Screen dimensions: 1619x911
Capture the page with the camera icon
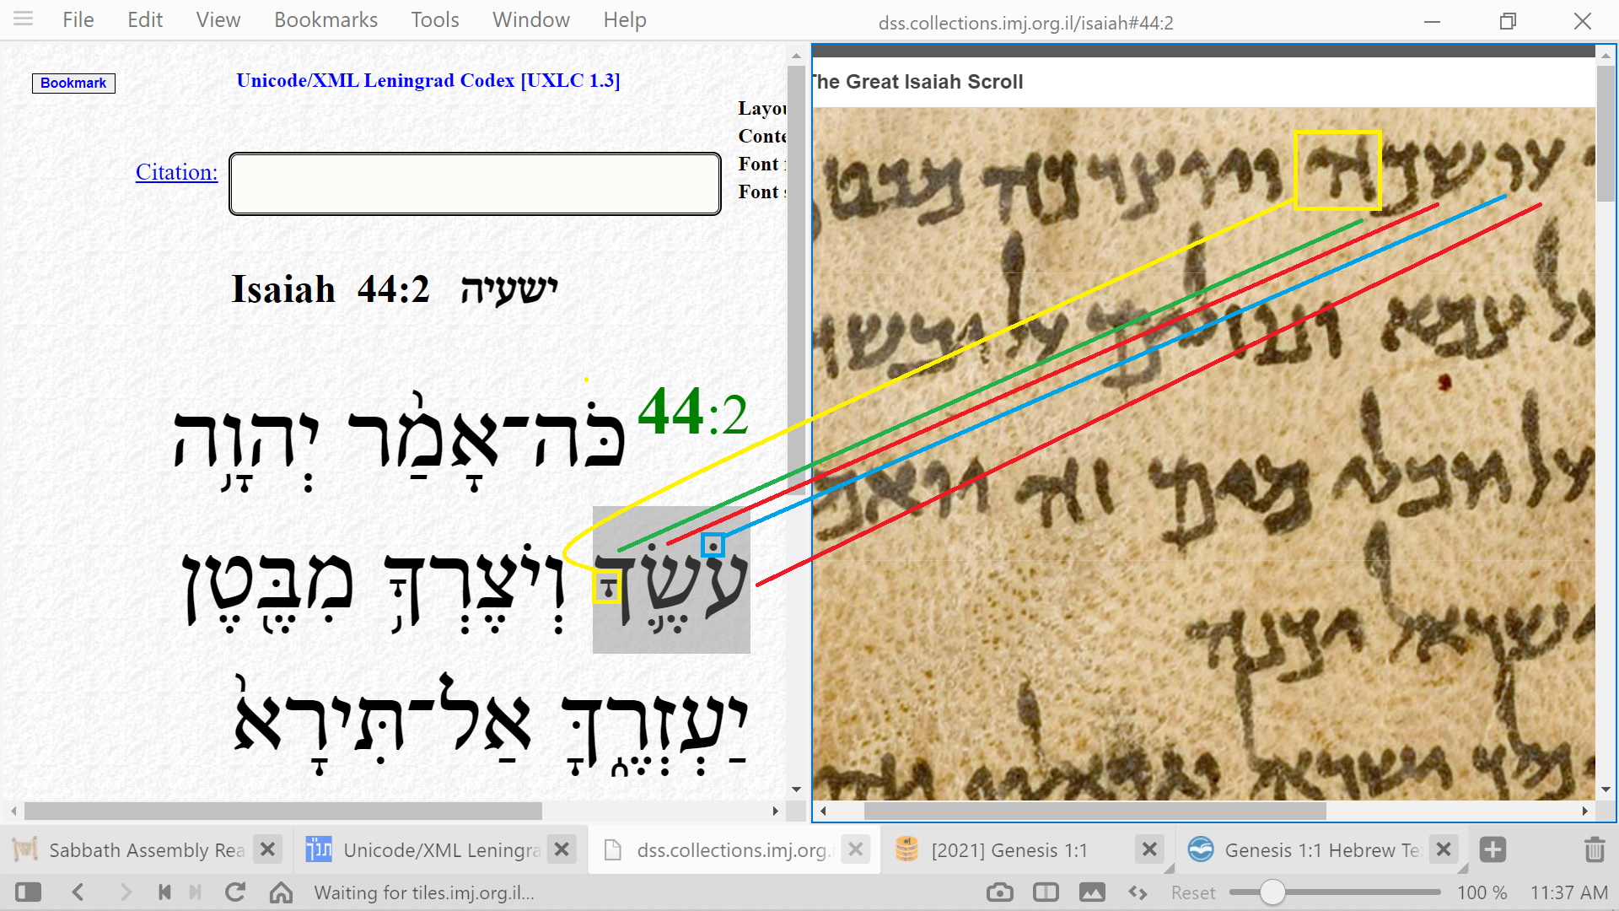click(x=999, y=892)
